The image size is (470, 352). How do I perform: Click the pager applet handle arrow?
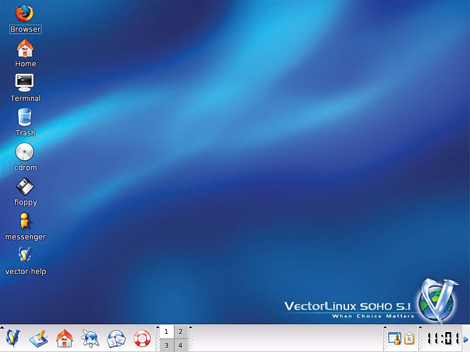point(158,327)
